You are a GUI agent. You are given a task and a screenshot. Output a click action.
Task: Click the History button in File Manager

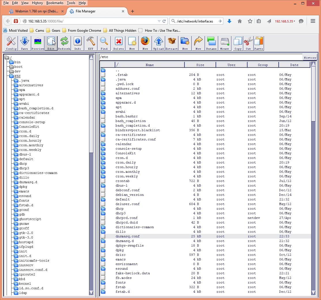pos(310,57)
